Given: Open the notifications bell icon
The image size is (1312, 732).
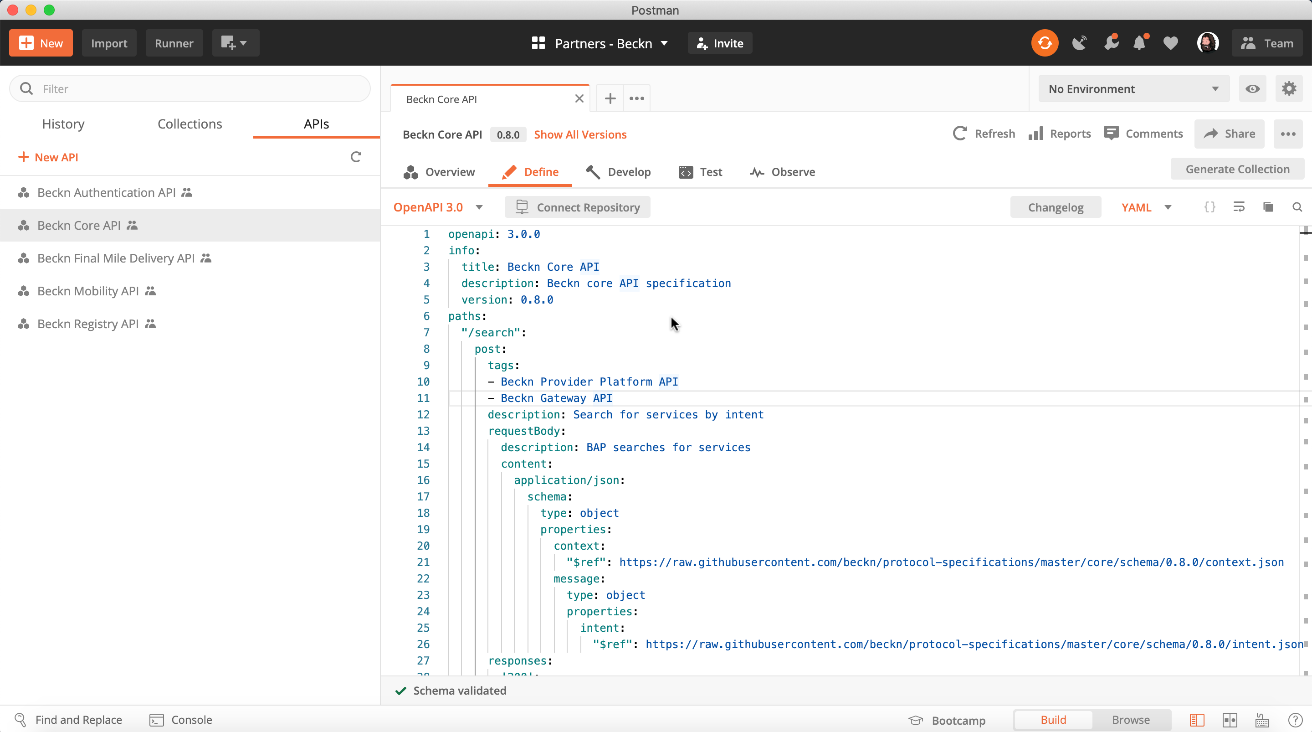Looking at the screenshot, I should coord(1140,43).
